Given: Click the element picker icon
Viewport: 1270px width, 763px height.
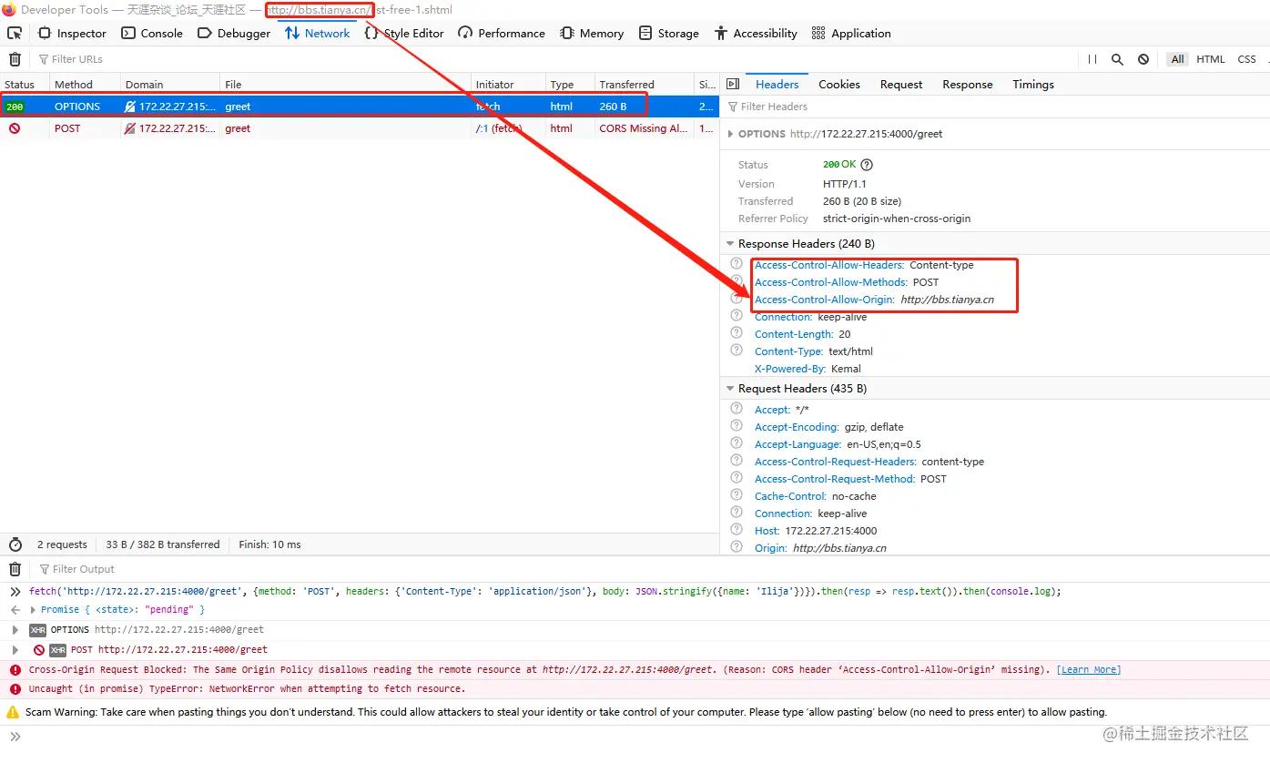Looking at the screenshot, I should [x=15, y=34].
